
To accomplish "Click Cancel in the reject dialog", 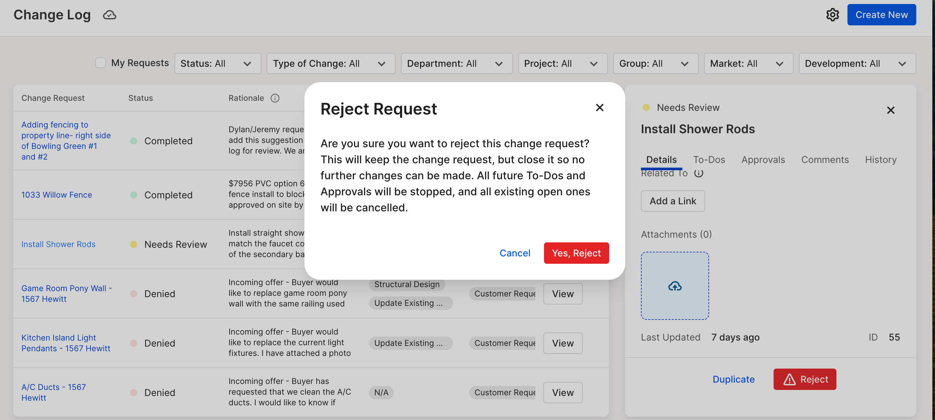I will coord(515,253).
